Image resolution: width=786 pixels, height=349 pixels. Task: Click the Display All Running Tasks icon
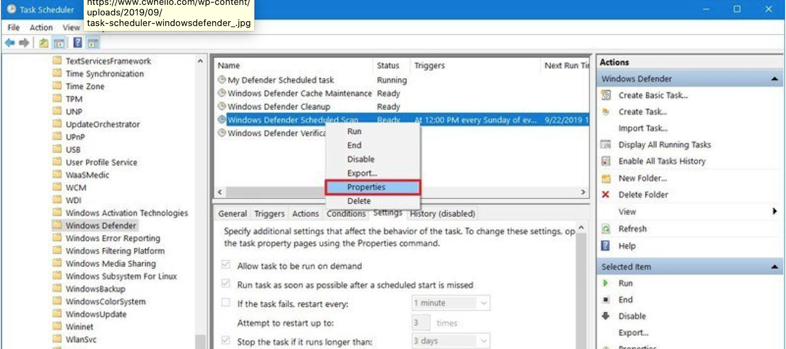click(606, 145)
